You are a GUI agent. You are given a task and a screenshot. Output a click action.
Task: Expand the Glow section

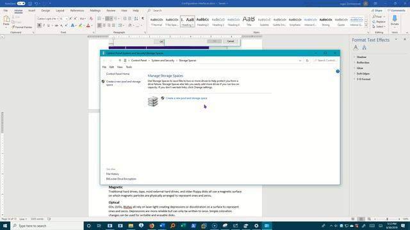[359, 68]
